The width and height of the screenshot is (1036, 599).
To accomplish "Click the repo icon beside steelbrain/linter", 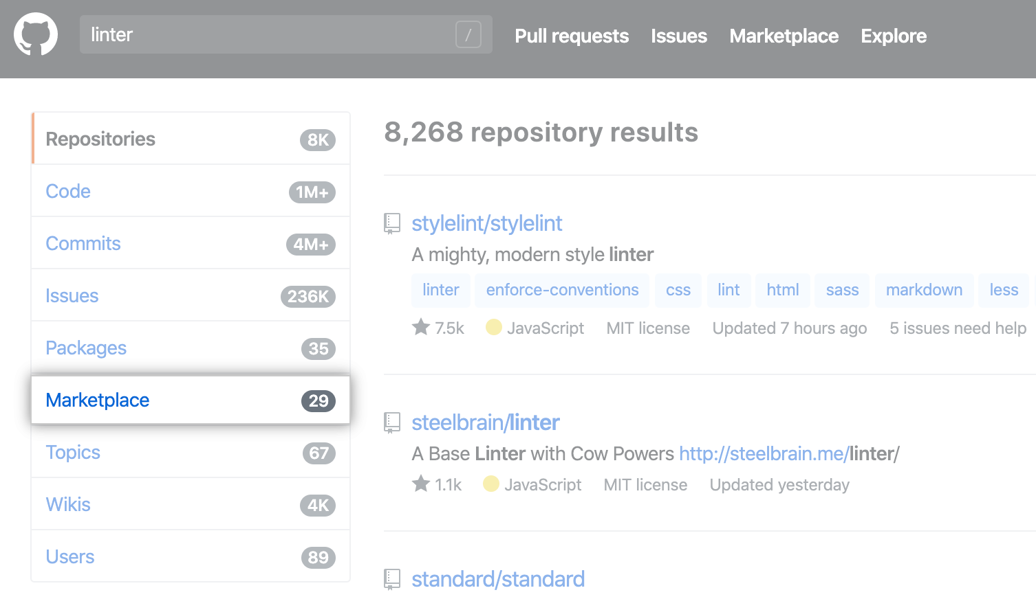I will tap(392, 422).
